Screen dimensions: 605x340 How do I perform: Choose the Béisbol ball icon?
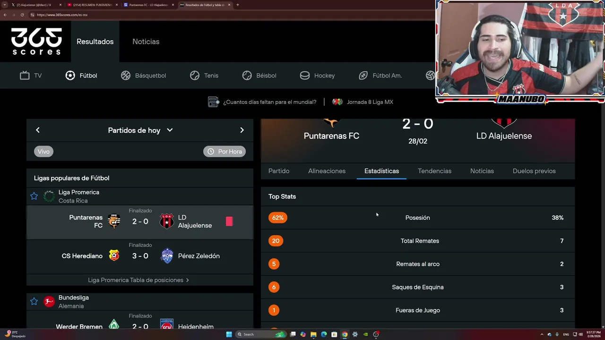pyautogui.click(x=247, y=76)
